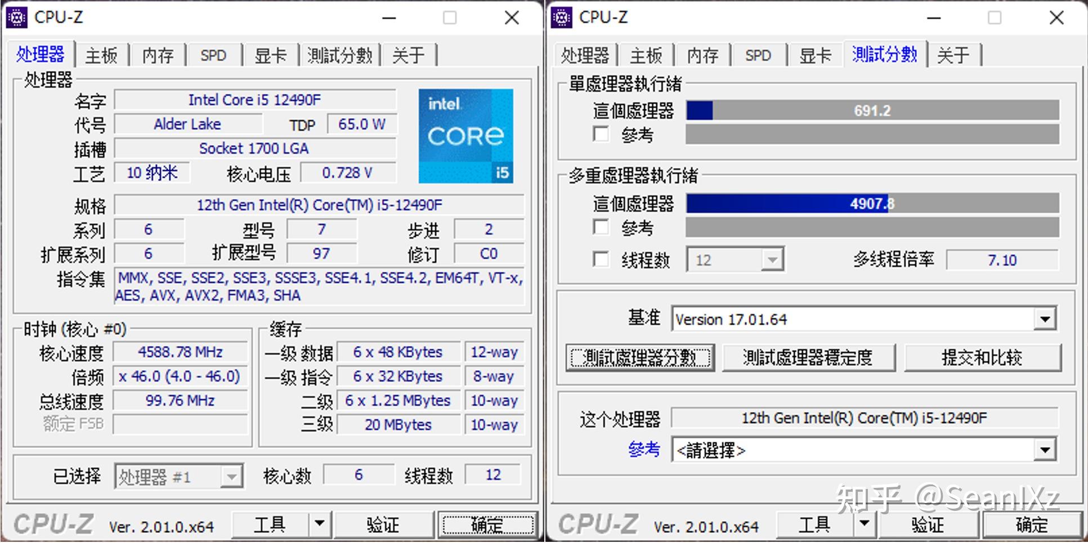Select the 关于 about tab
This screenshot has width=1088, height=543.
coord(409,55)
